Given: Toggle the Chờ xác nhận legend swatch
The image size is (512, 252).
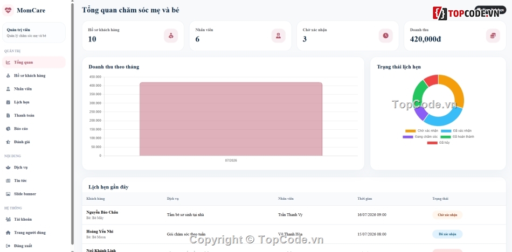Looking at the screenshot, I should pyautogui.click(x=411, y=131).
